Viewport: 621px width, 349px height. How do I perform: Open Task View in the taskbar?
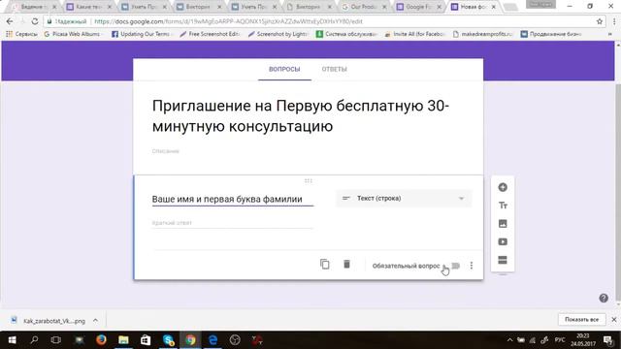tap(56, 340)
